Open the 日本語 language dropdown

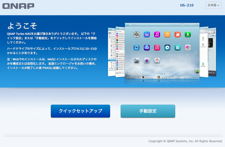213,5
